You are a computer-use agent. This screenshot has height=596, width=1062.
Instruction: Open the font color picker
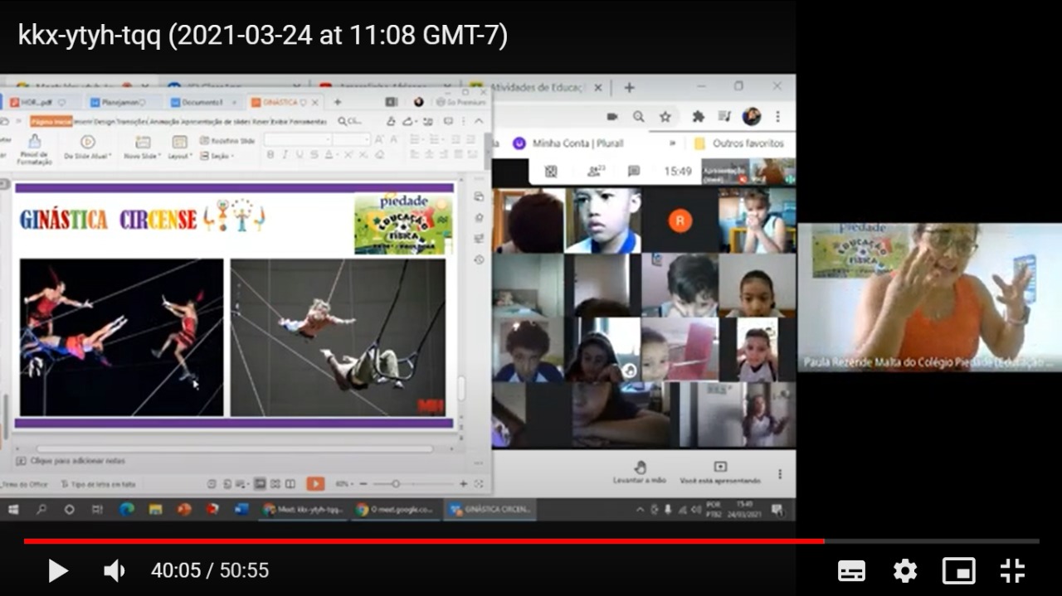click(329, 155)
